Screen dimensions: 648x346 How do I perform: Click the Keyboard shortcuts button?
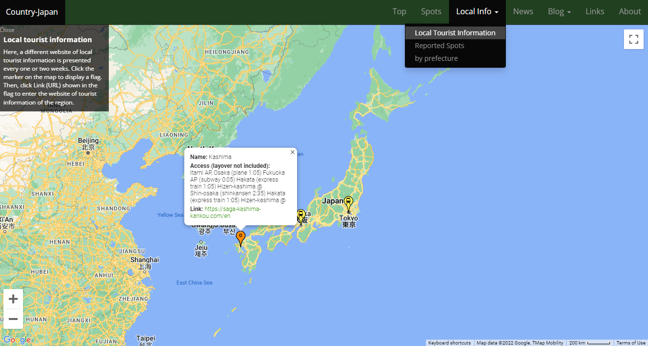[x=449, y=343]
